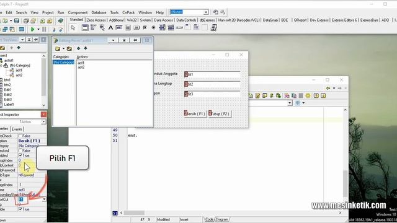The height and width of the screenshot is (223, 397).
Task: Click the new action folder icon in action editor
Action: click(x=58, y=48)
